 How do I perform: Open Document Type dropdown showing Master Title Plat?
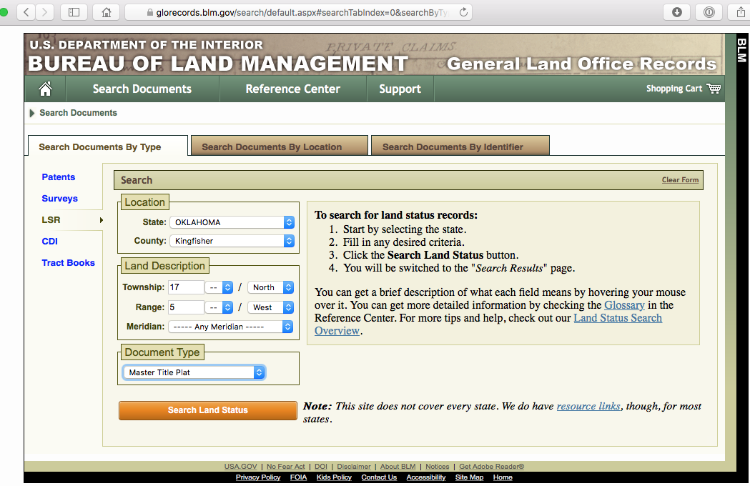[194, 372]
